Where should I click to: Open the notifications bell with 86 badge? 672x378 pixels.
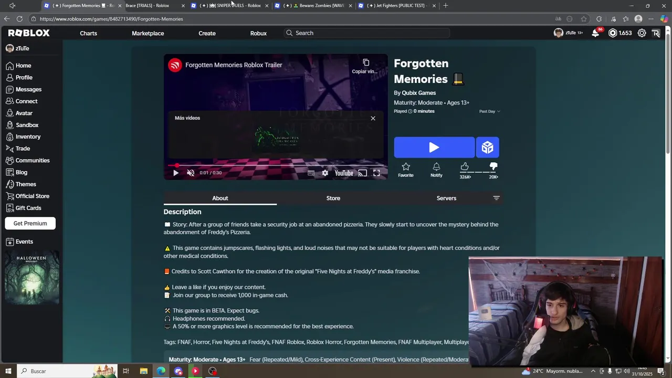click(x=596, y=33)
